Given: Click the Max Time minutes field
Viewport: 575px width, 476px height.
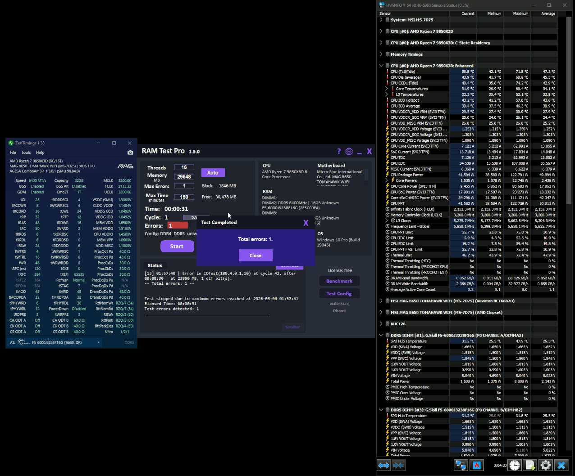Looking at the screenshot, I should (184, 197).
